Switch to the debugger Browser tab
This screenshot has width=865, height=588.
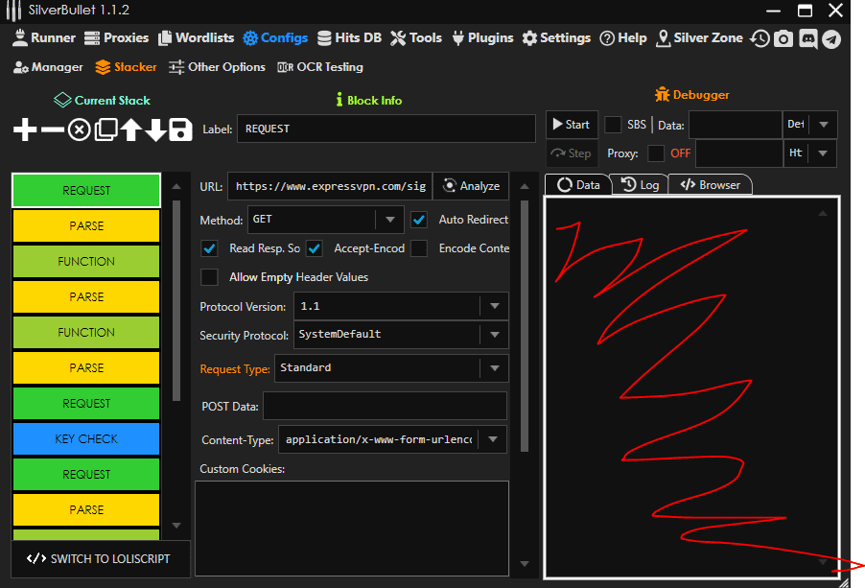pyautogui.click(x=710, y=185)
